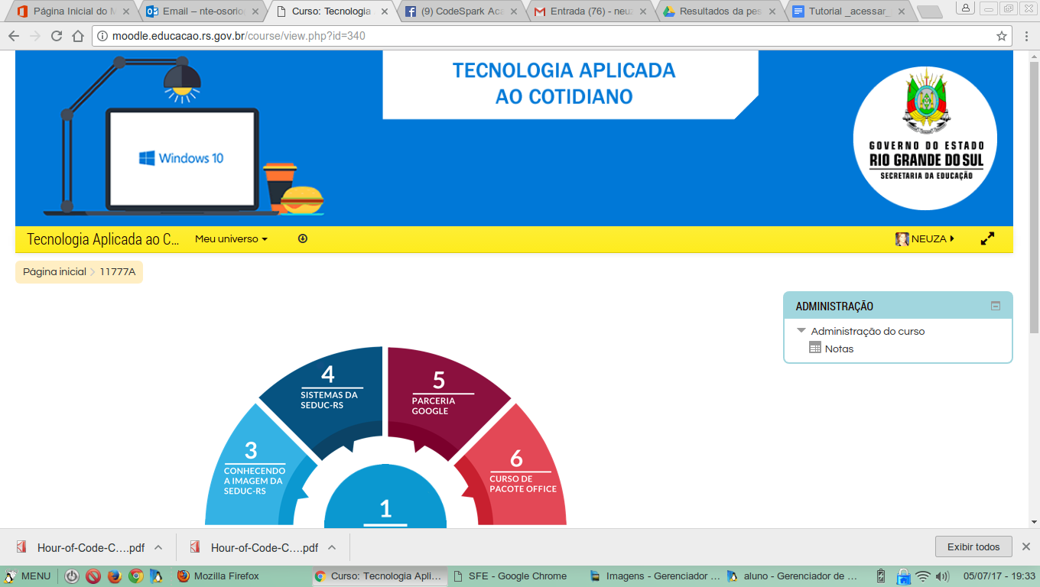The height and width of the screenshot is (587, 1040).
Task: Open the Wi-Fi network tray icon
Action: point(923,576)
